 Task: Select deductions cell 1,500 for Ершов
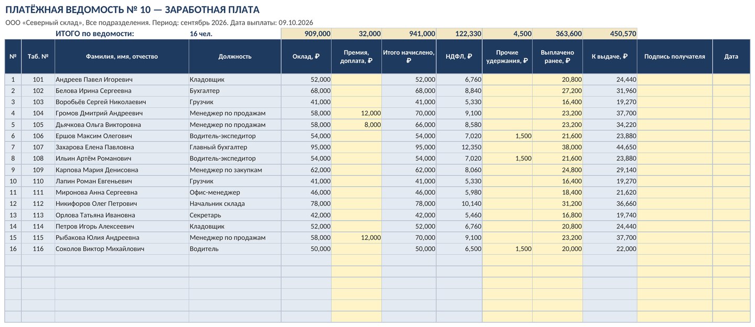pyautogui.click(x=508, y=136)
